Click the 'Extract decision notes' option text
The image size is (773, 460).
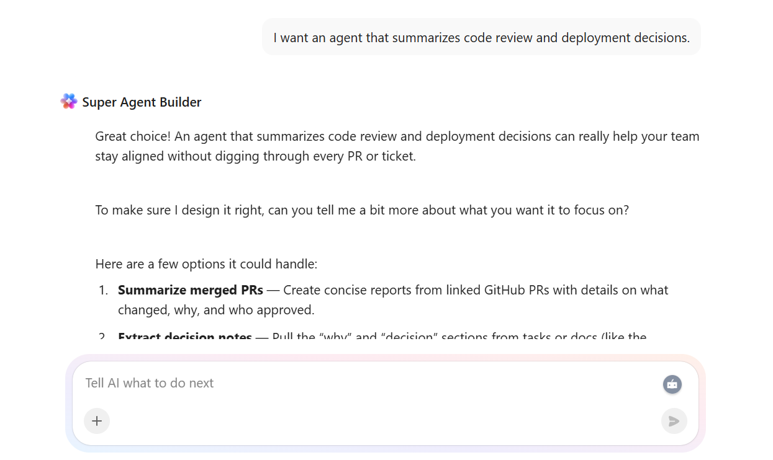(x=185, y=337)
